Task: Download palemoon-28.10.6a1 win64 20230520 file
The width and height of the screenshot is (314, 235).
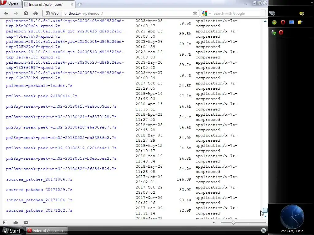Action: click(65, 65)
